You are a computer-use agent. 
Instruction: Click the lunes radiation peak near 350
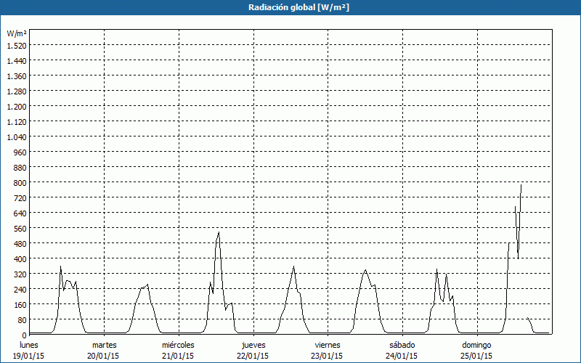pyautogui.click(x=61, y=266)
